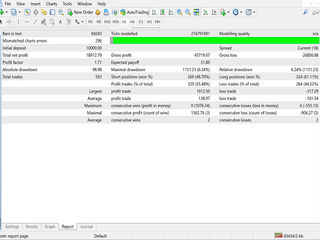Image resolution: width=320 pixels, height=240 pixels.
Task: Open the Market Watch window icon
Action: 27,12
